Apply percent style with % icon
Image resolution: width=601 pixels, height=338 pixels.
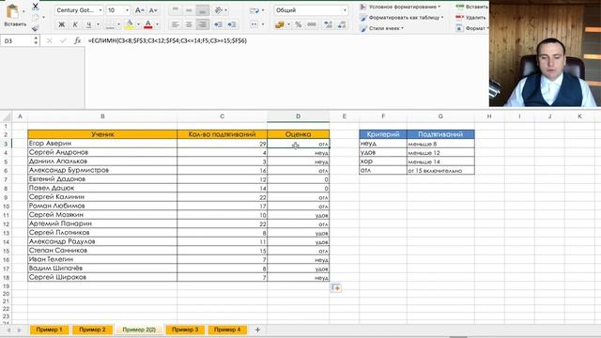[299, 24]
